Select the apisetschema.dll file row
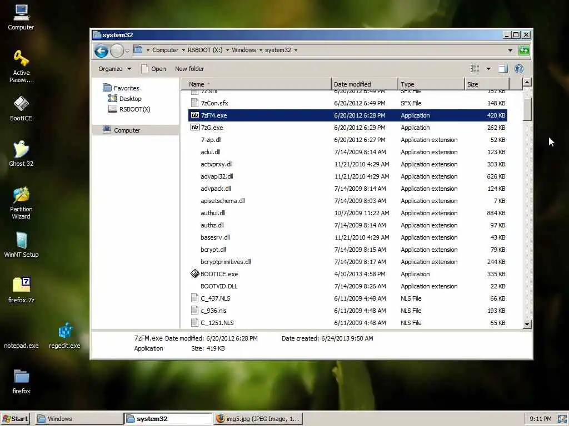This screenshot has width=569, height=426. 348,201
